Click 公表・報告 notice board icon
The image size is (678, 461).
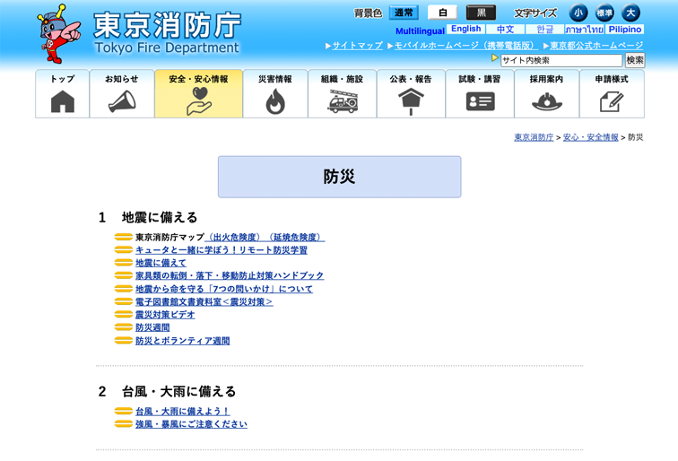click(411, 101)
